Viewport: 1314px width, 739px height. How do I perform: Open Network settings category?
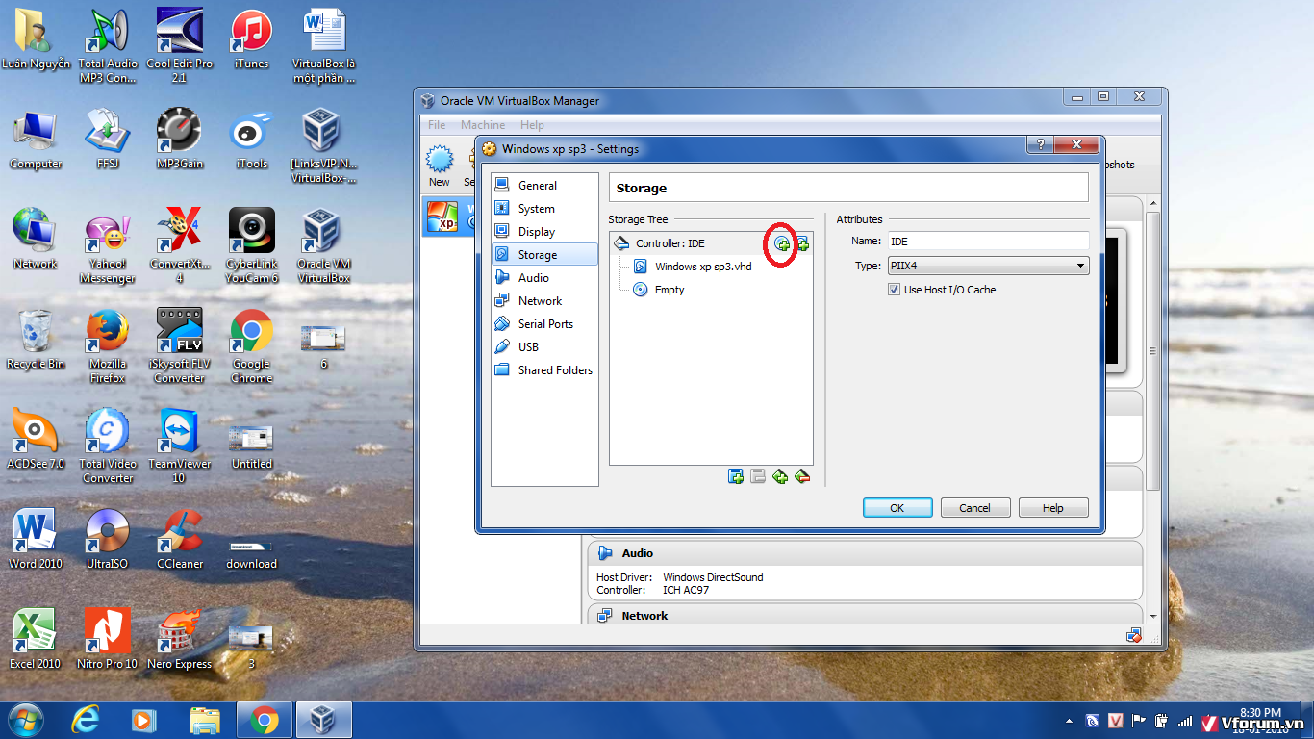(x=544, y=301)
